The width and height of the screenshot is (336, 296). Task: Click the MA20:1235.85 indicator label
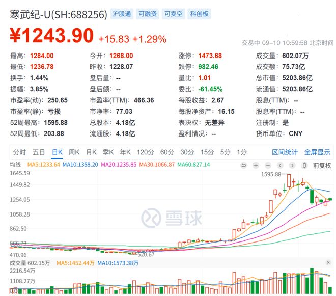[119, 165]
